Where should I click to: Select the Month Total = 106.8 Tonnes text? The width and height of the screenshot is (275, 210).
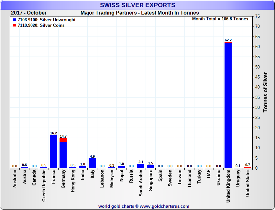pyautogui.click(x=220, y=19)
